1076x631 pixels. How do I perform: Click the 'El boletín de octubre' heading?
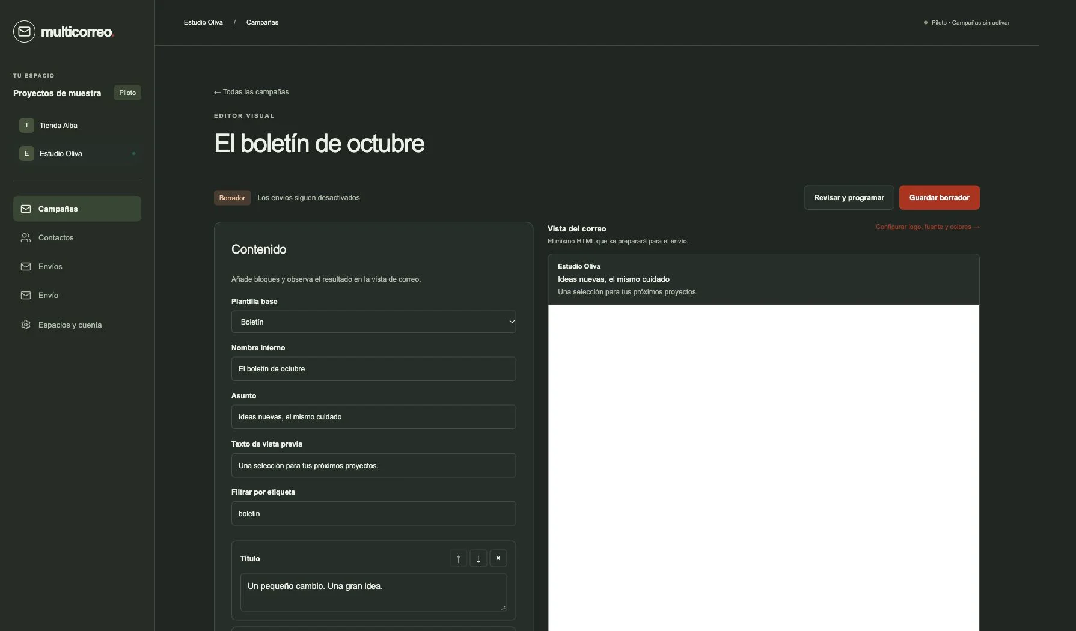coord(319,144)
